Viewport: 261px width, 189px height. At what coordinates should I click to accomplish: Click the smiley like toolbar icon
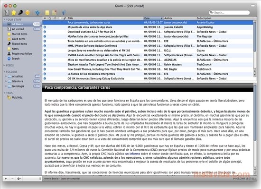tap(28, 12)
